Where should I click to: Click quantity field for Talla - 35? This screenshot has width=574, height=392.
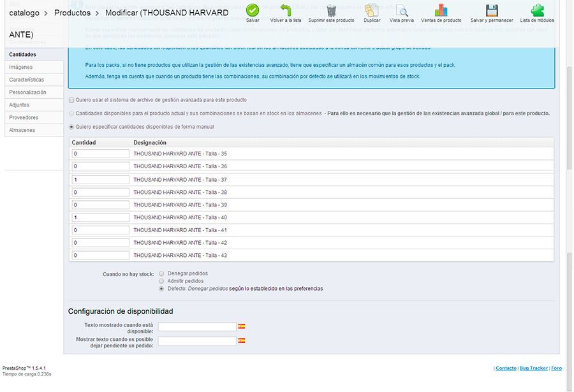(x=100, y=154)
